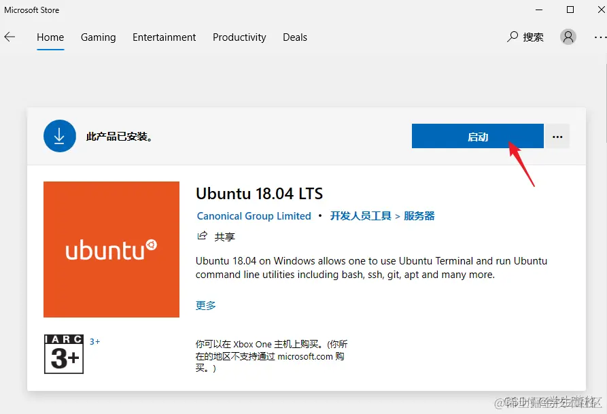Open the Home tab
607x414 pixels.
[x=50, y=37]
